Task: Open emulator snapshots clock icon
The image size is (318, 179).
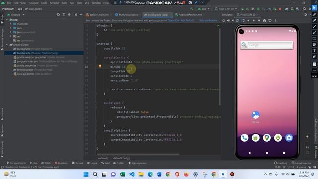Action: pos(270,21)
